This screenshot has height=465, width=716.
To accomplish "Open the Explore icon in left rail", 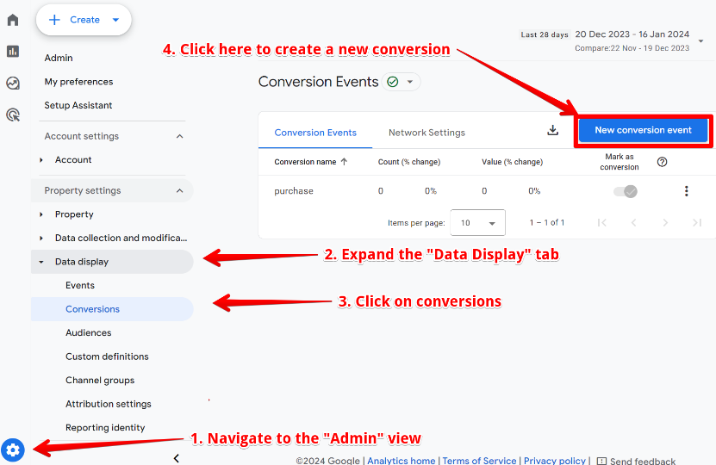I will [13, 84].
